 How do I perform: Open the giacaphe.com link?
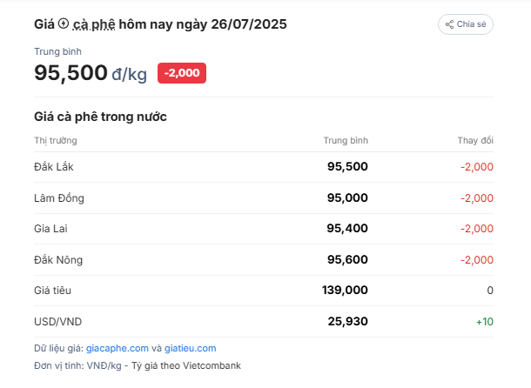[x=118, y=348]
